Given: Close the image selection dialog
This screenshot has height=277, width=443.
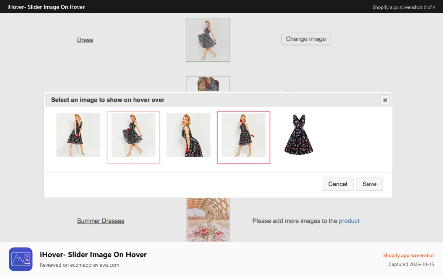Looking at the screenshot, I should 385,100.
